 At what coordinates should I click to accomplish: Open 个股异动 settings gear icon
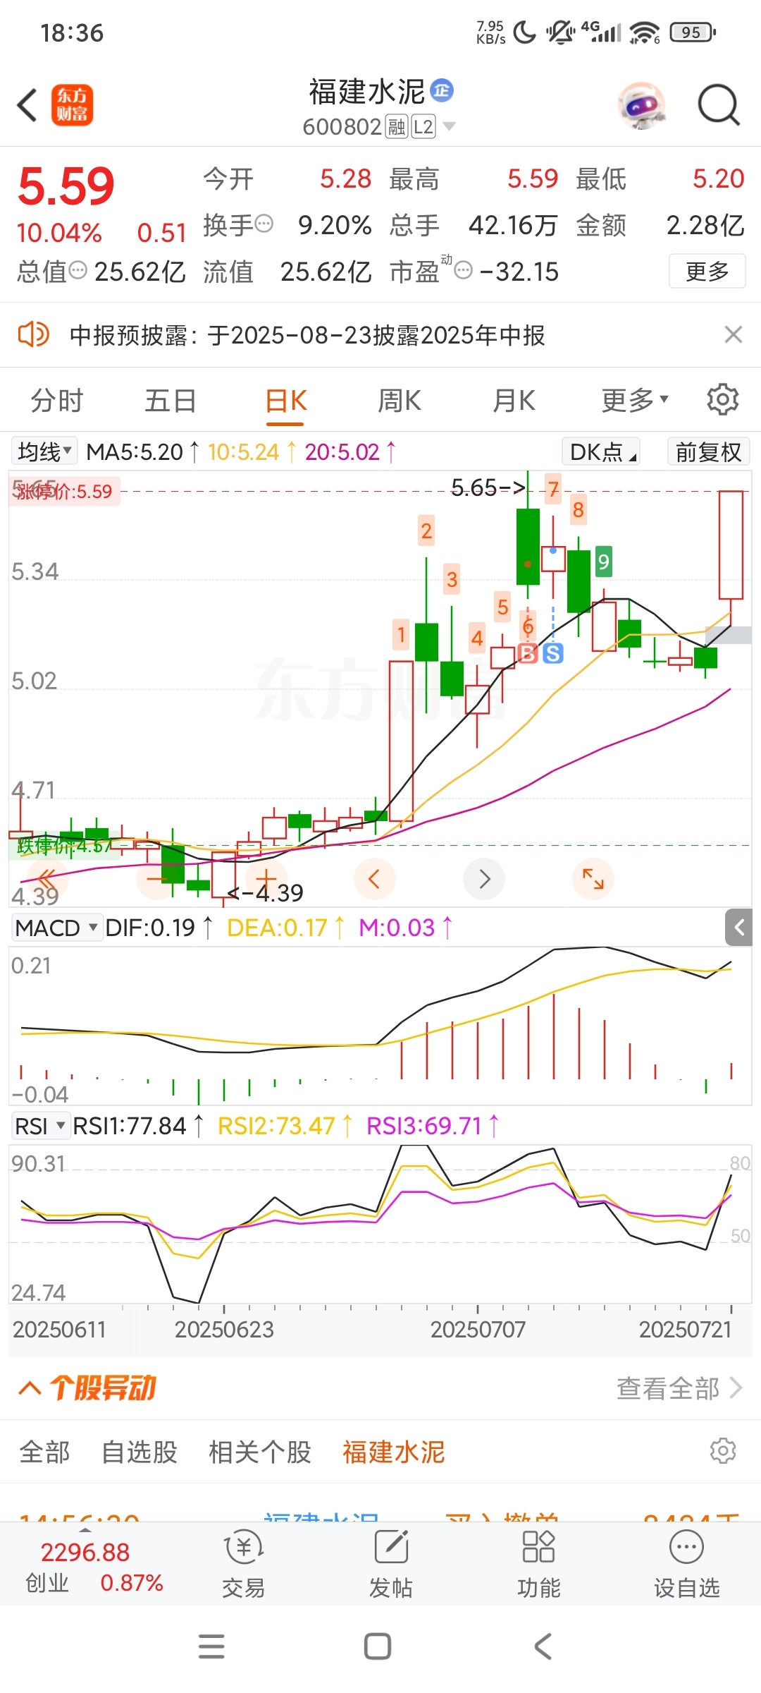[x=723, y=1451]
